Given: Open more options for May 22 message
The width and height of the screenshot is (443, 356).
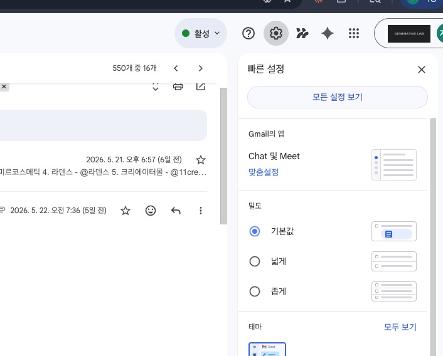Looking at the screenshot, I should [x=201, y=211].
